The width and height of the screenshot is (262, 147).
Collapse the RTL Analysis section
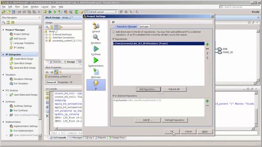3,90
